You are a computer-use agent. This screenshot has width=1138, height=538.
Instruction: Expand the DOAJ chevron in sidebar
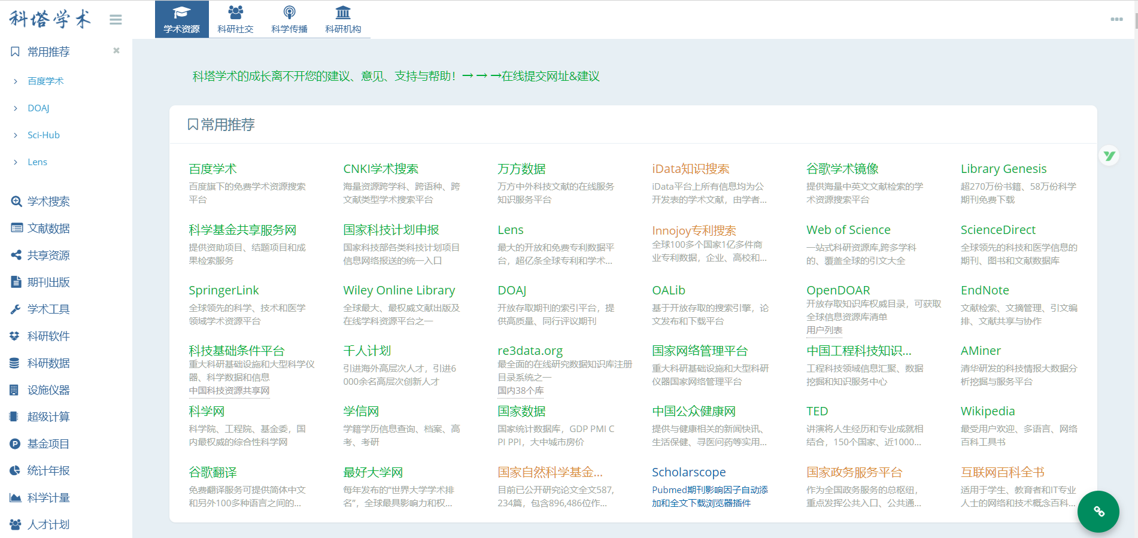(16, 108)
